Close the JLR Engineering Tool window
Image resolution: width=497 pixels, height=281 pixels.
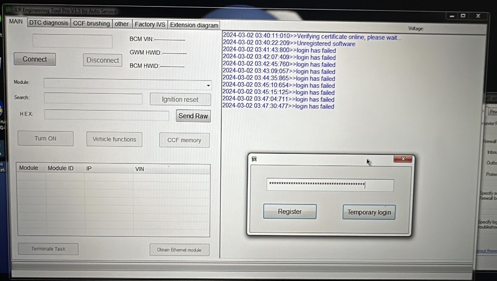[478, 16]
